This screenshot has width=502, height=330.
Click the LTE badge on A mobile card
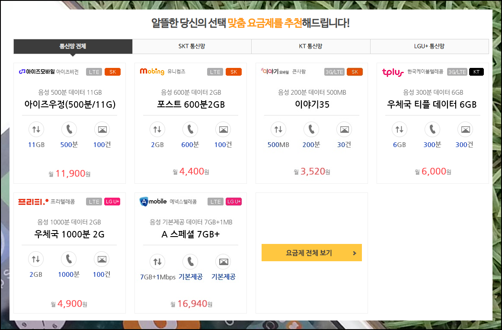215,202
